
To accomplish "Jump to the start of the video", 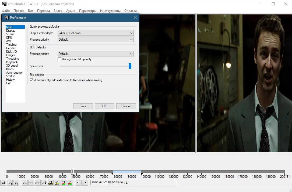I will coord(25,183).
